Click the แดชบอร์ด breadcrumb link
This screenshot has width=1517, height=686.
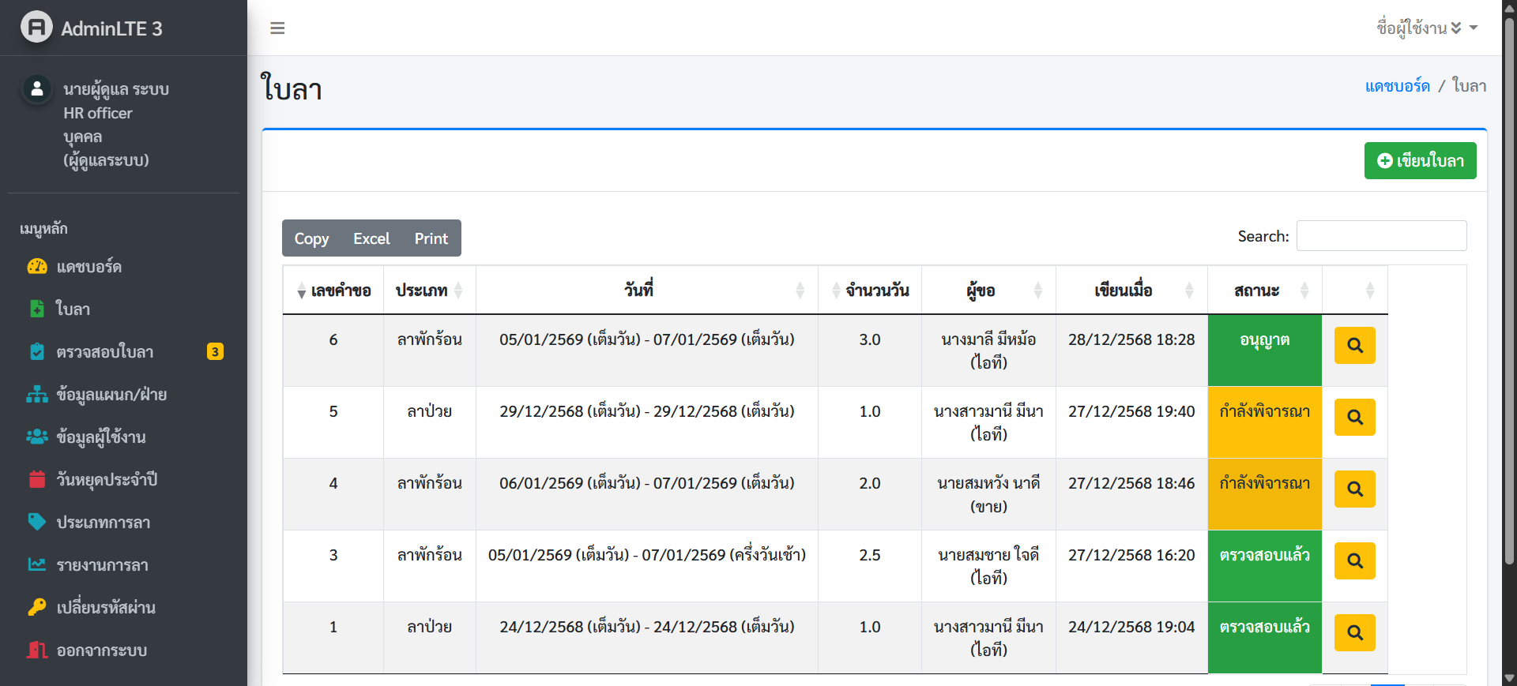coord(1397,86)
